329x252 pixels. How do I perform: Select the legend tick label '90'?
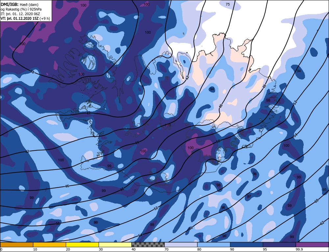232,249
